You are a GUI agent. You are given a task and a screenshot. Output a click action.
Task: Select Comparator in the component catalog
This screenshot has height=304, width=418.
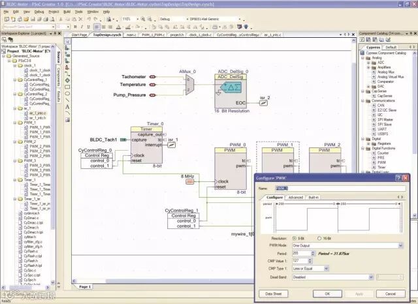[385, 82]
